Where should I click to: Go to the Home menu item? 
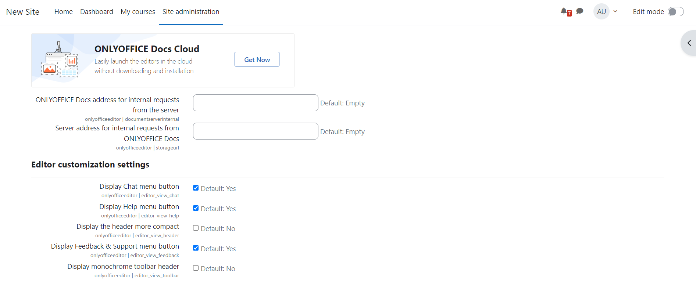[x=63, y=12]
